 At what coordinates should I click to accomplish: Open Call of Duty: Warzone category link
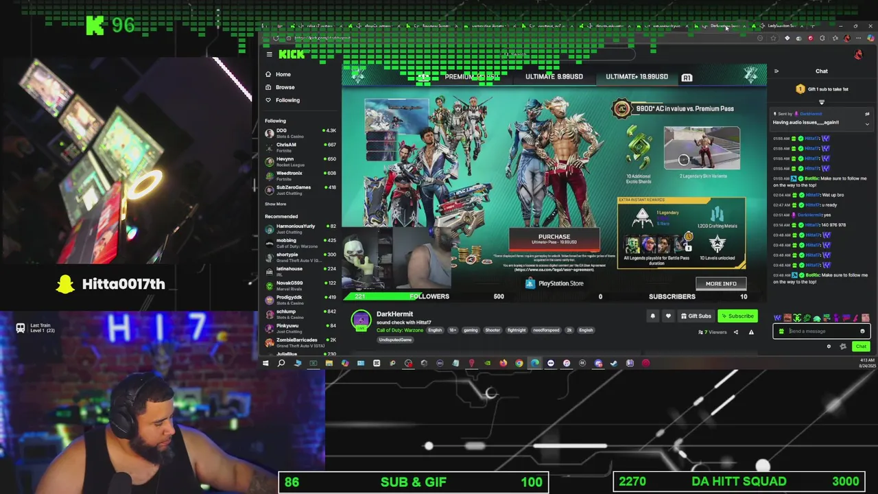(400, 330)
